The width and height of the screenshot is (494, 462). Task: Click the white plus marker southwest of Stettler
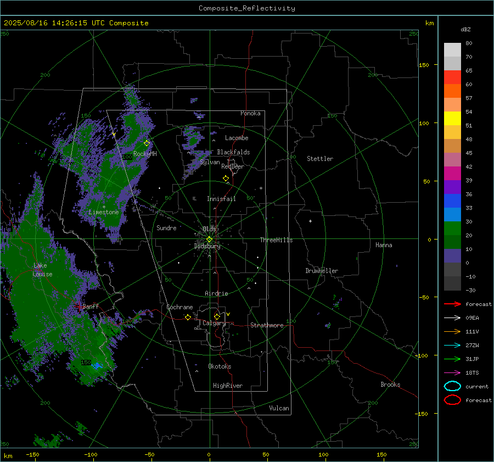tap(310, 221)
